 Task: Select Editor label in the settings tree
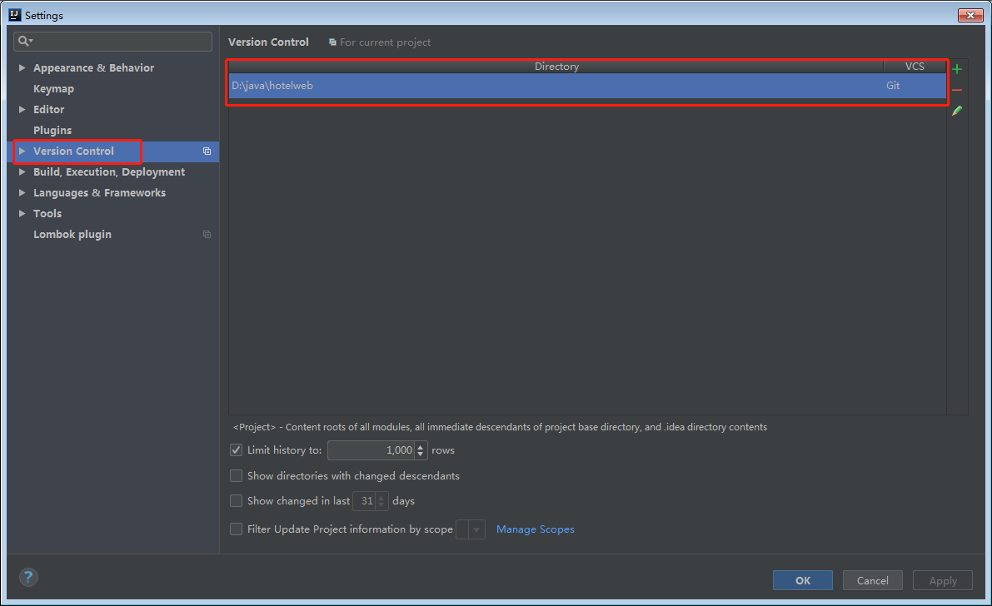[x=48, y=109]
